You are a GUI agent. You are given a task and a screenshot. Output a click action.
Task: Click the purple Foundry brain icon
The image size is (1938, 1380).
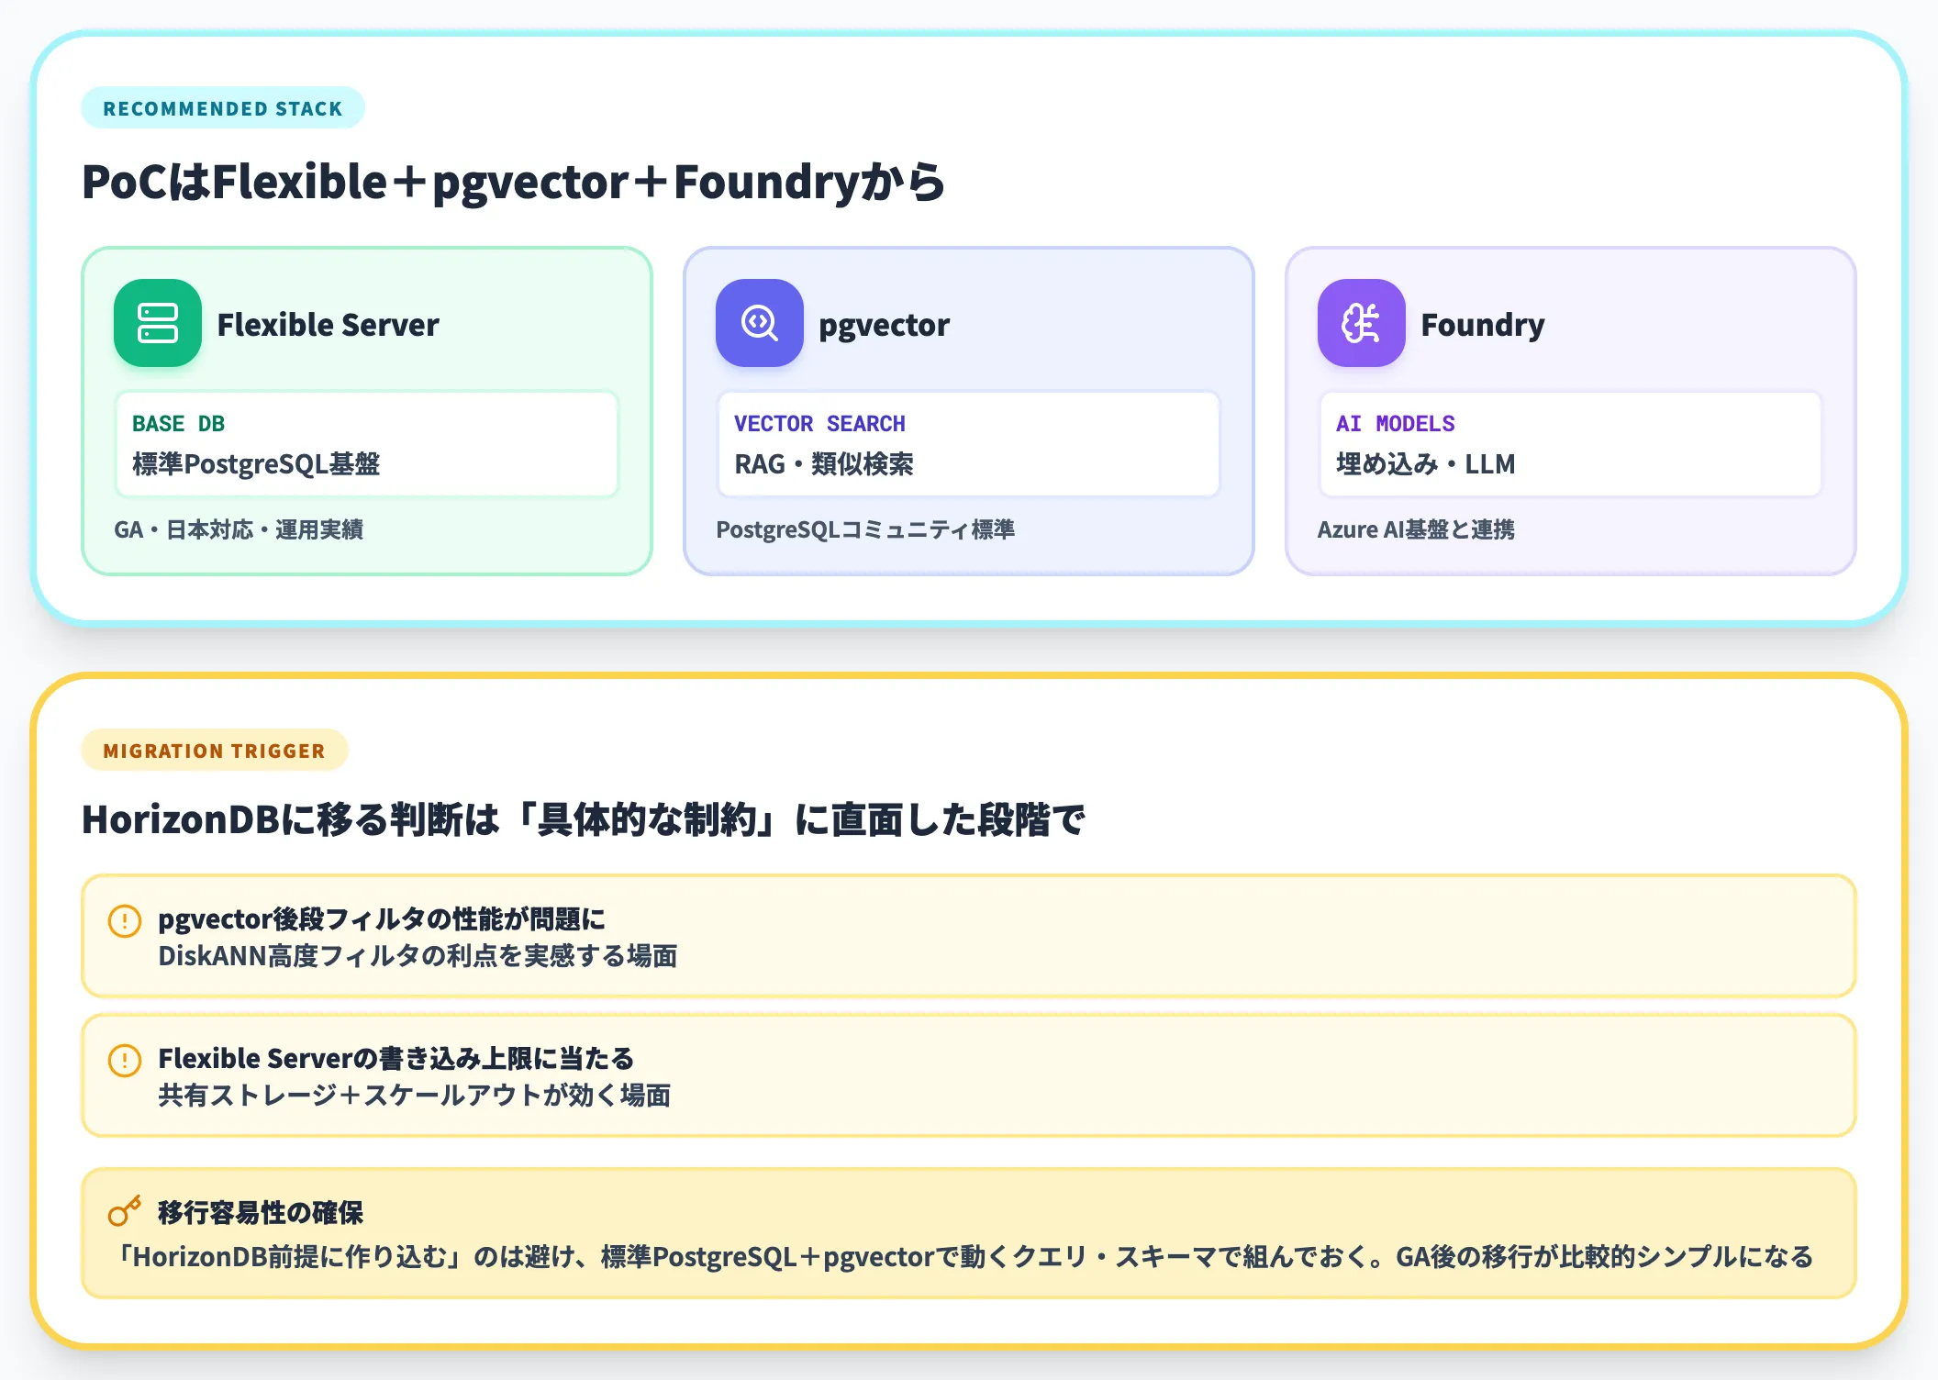1361,323
